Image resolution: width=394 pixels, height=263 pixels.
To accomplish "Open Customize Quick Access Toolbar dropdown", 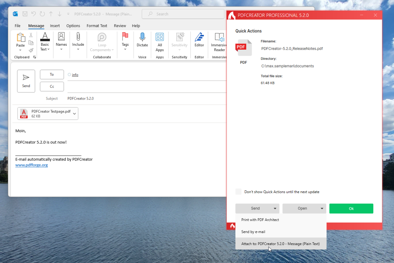I will (x=68, y=14).
